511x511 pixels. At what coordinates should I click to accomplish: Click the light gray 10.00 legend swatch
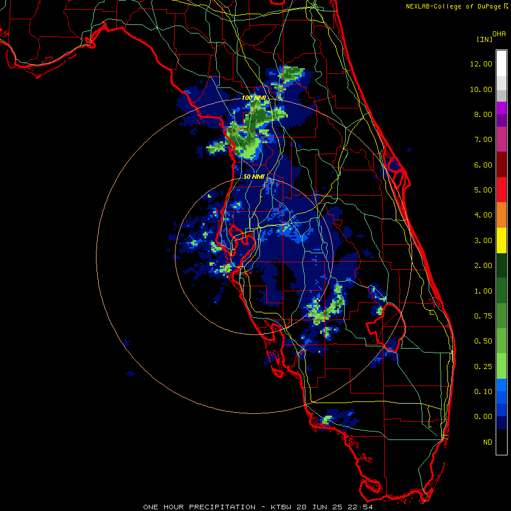tap(501, 83)
